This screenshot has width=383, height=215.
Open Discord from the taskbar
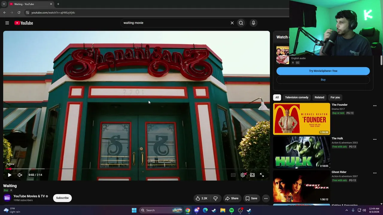(x=196, y=210)
